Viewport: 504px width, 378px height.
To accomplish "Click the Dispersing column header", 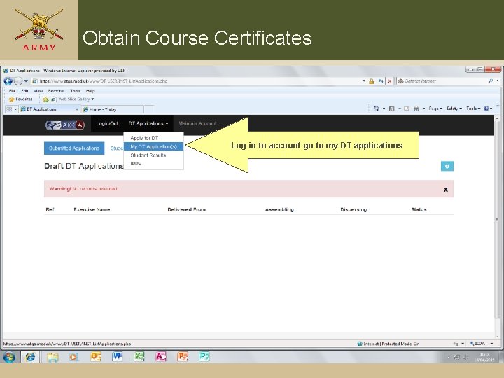I will click(353, 209).
